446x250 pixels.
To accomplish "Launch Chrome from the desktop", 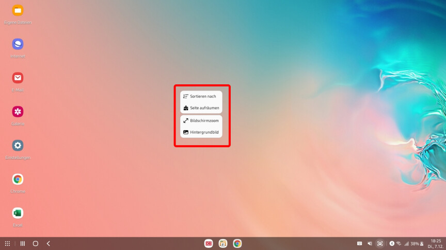I will point(18,179).
